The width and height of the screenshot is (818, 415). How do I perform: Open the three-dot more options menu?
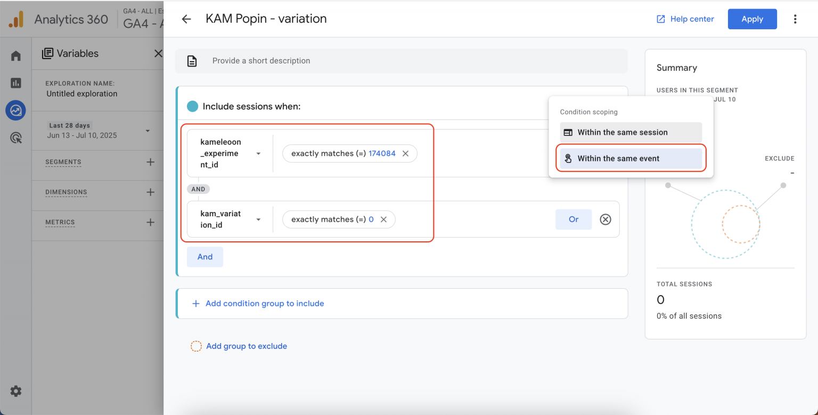tap(795, 19)
